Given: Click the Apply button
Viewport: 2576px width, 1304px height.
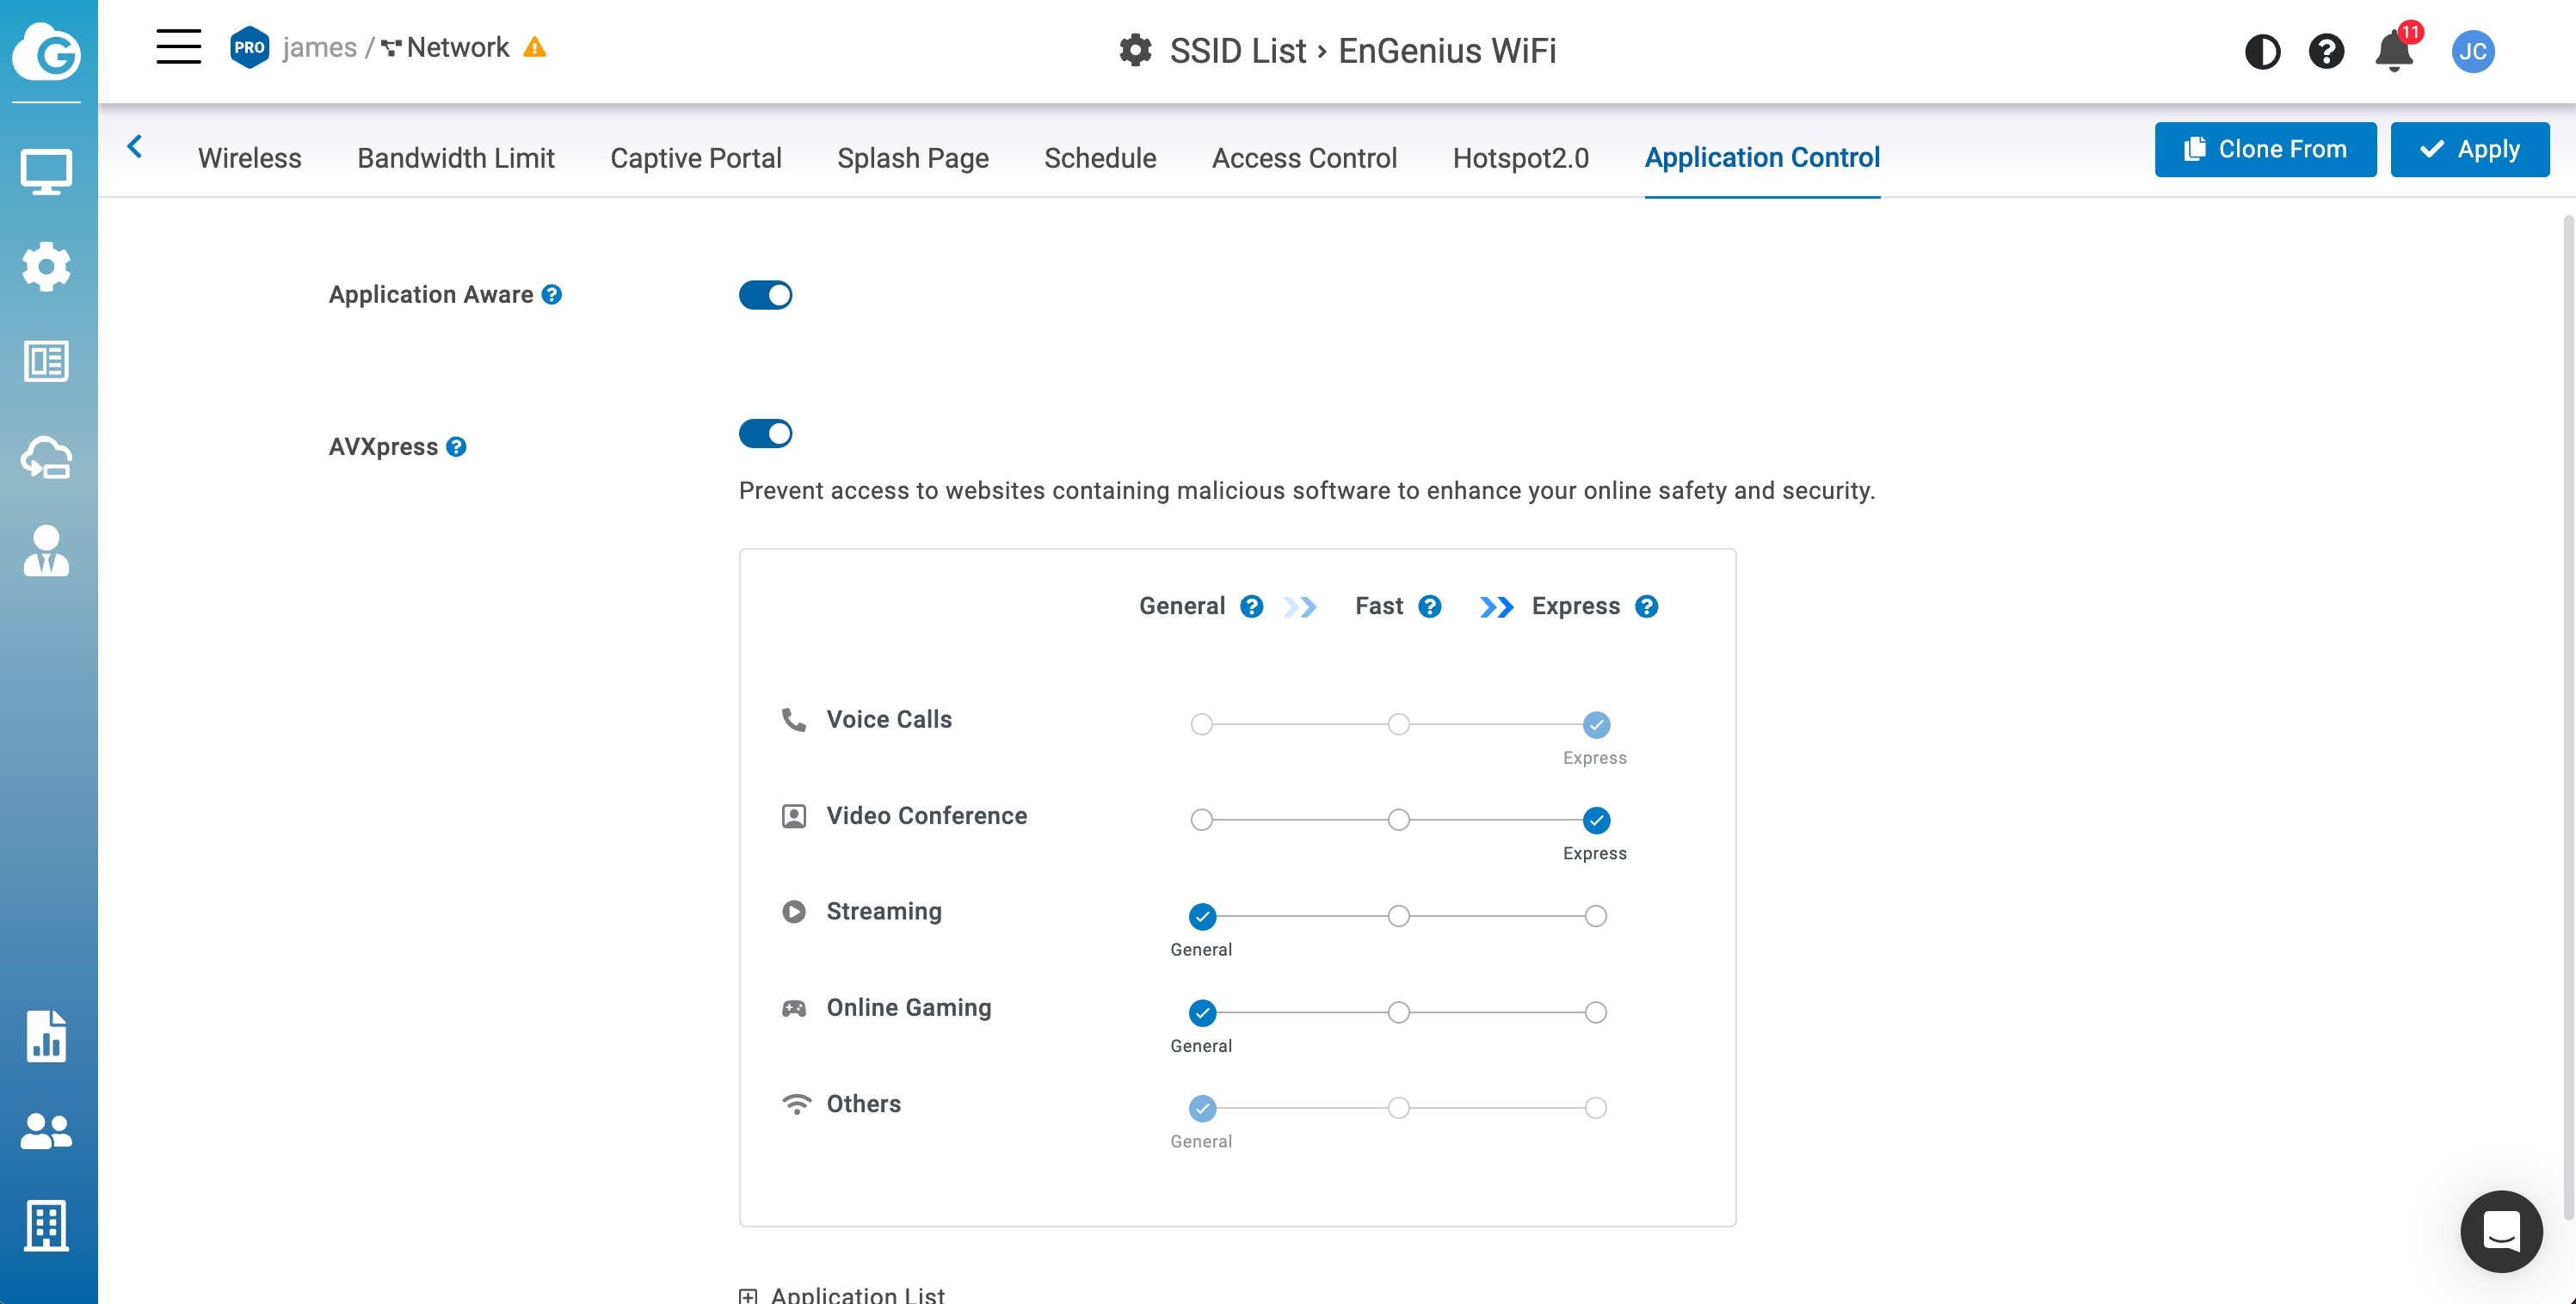Looking at the screenshot, I should click(x=2469, y=149).
